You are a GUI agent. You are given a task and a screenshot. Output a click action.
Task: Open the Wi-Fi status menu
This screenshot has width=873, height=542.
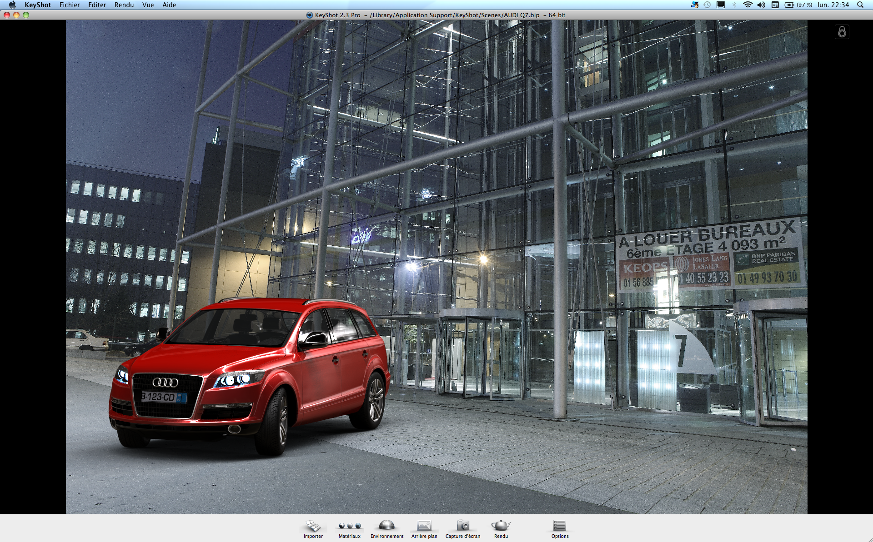[x=748, y=5]
